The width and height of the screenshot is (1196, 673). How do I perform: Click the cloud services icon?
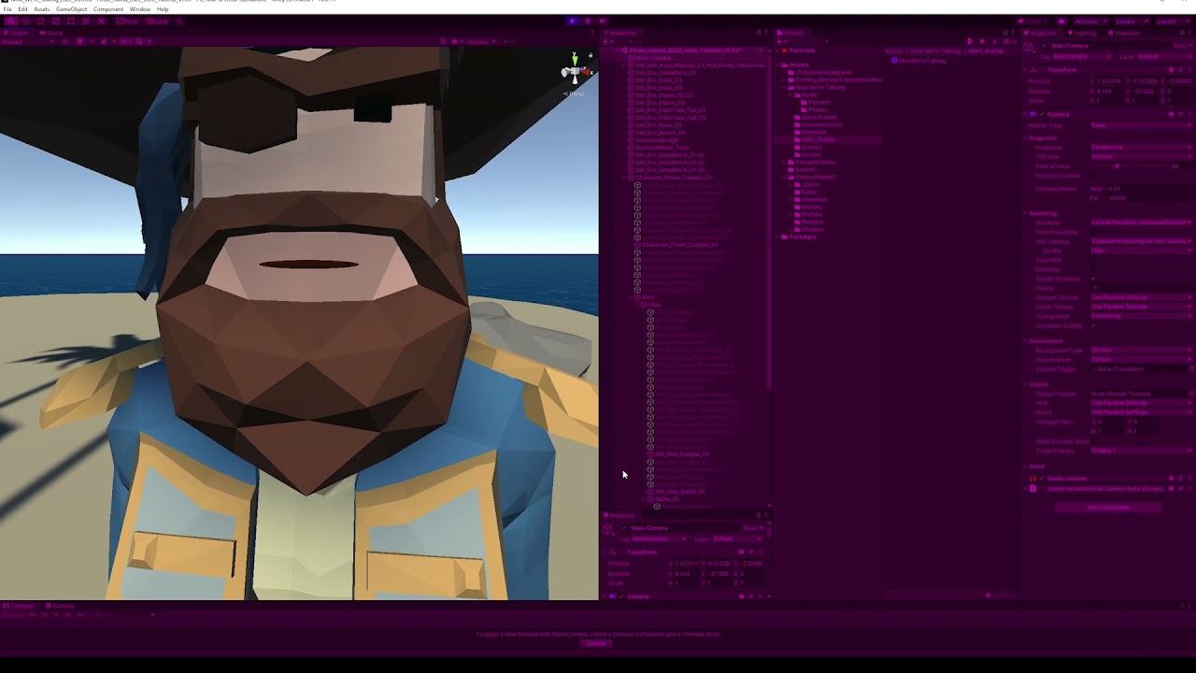(1061, 21)
